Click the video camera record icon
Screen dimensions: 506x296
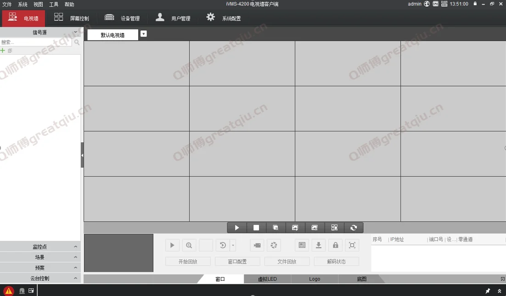click(x=257, y=246)
